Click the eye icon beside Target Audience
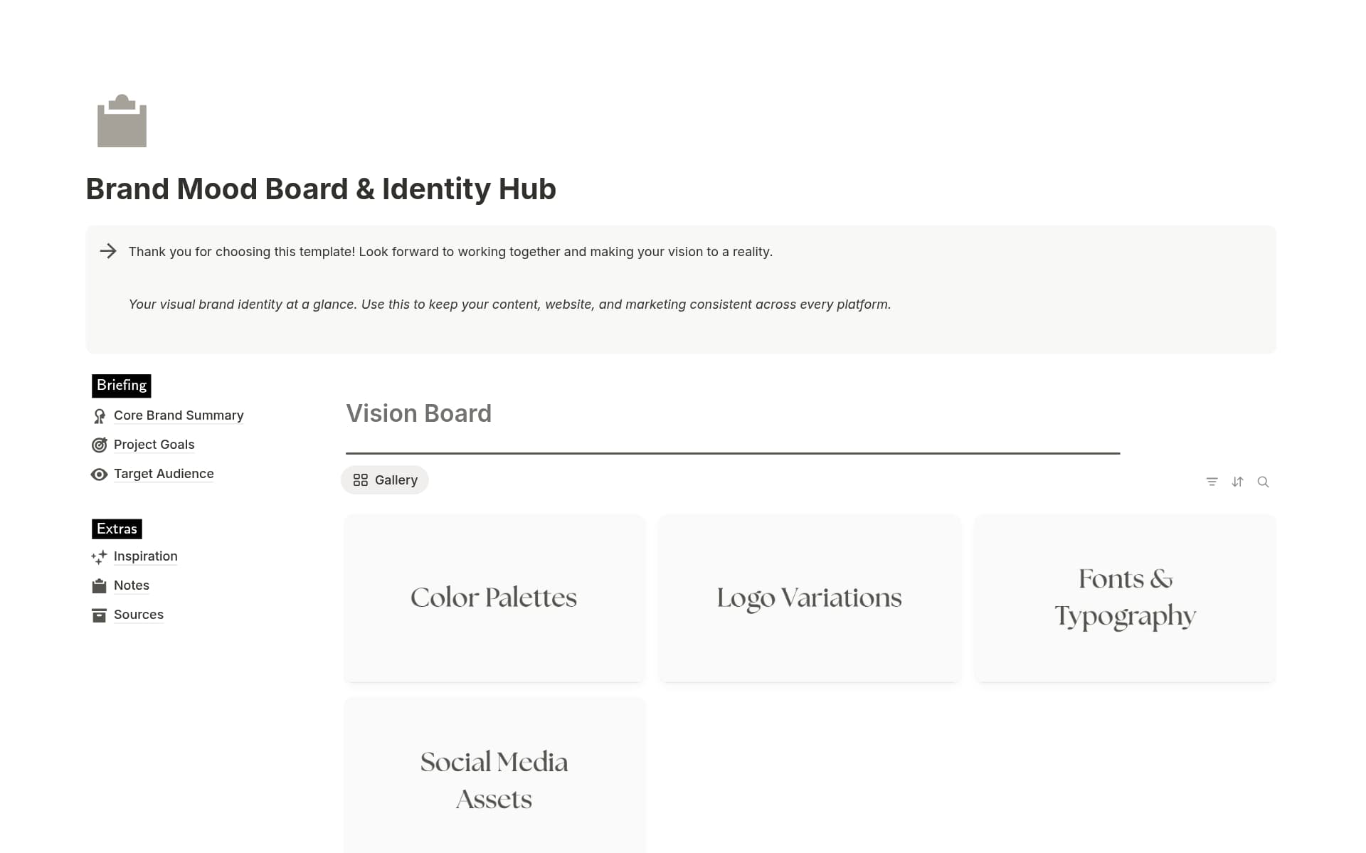 [100, 474]
